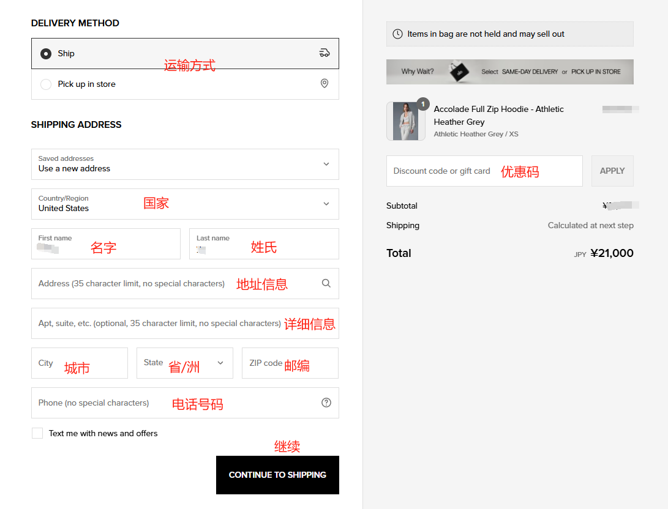Enable Text me with news and offers
The width and height of the screenshot is (668, 509).
(x=37, y=433)
